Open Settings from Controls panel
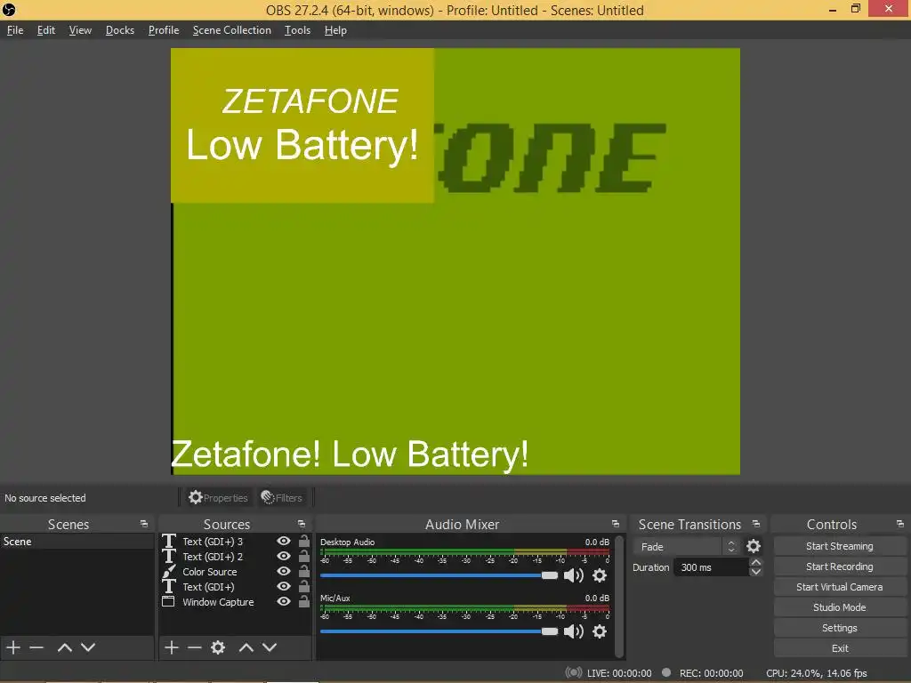 (840, 628)
